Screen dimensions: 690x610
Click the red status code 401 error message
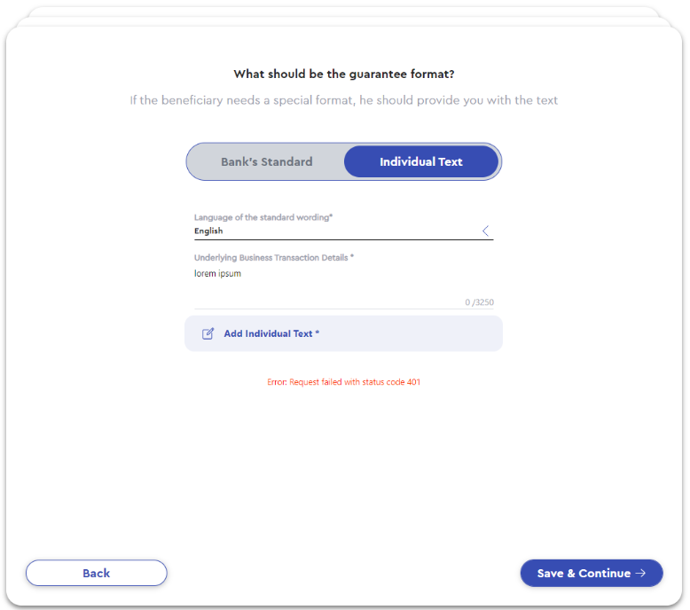point(344,382)
